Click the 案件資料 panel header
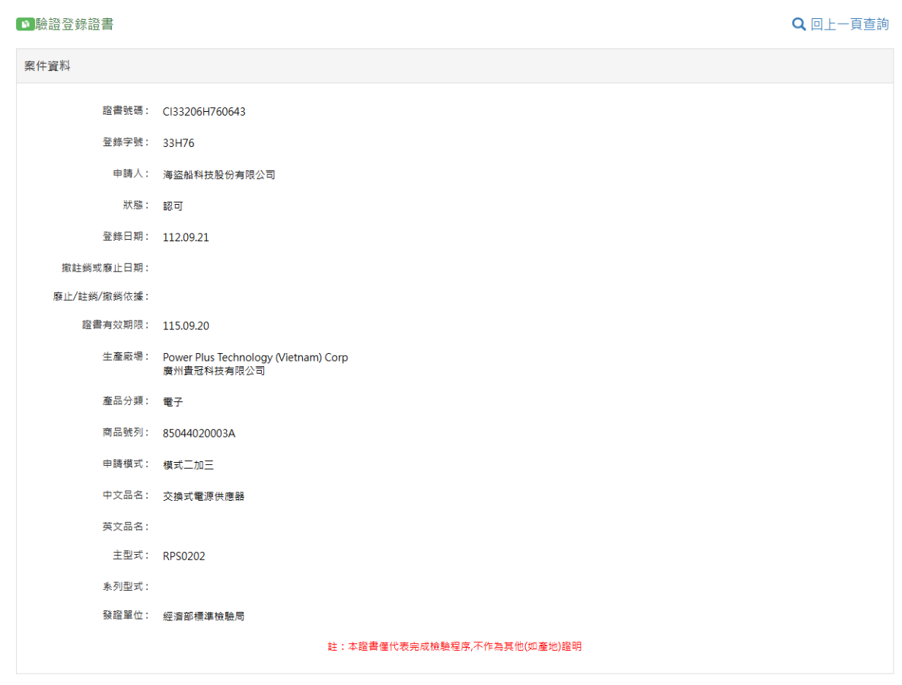The width and height of the screenshot is (902, 685). coord(47,66)
